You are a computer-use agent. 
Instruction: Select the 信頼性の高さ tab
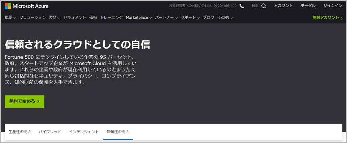coord(118,132)
